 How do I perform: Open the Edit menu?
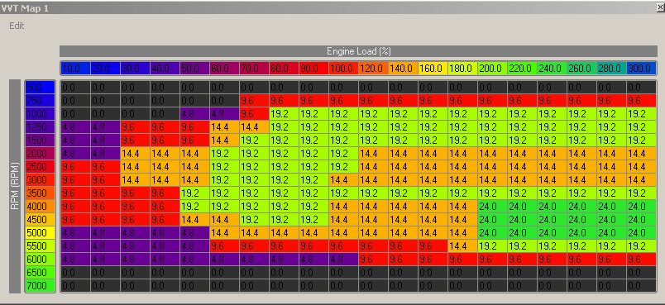[17, 26]
